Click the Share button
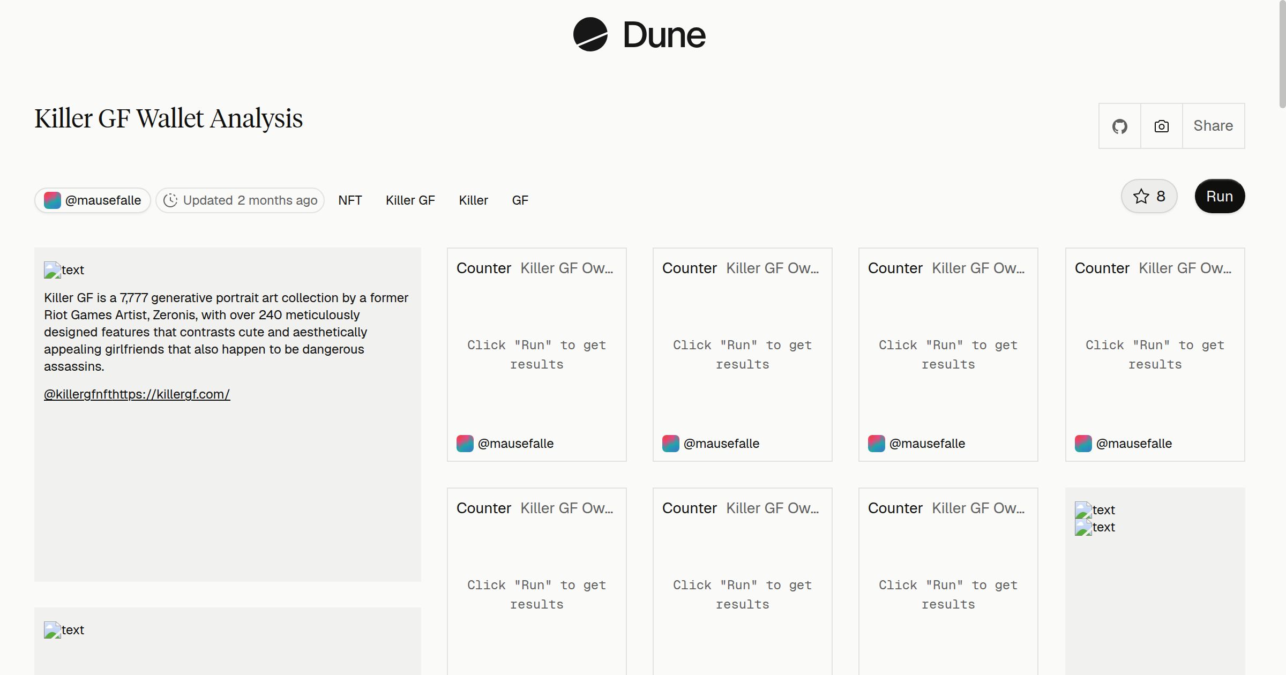 pyautogui.click(x=1213, y=126)
